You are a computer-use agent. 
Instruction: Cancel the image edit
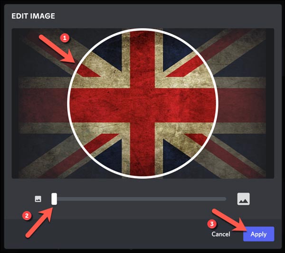[221, 234]
